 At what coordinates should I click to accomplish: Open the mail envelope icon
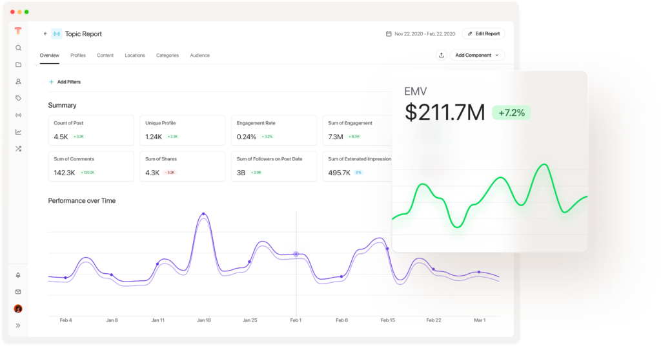pyautogui.click(x=18, y=292)
